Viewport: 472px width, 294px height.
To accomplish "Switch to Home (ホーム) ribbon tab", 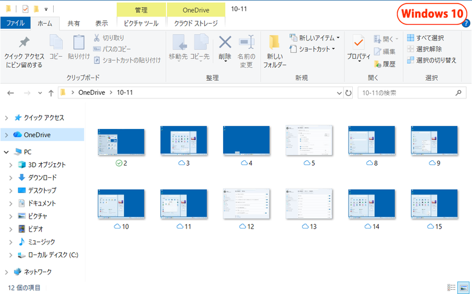I will pyautogui.click(x=45, y=24).
